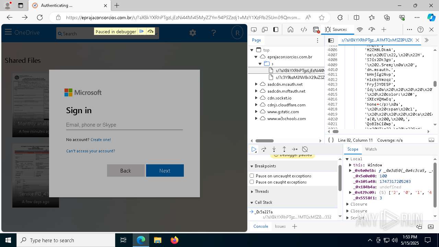This screenshot has height=247, width=439.
Task: Focus the Email, phone or Skype field
Action: tap(124, 125)
